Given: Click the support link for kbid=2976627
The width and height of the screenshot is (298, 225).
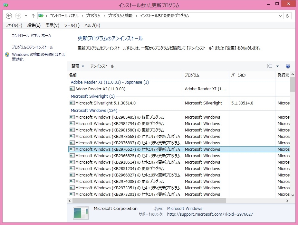Looking at the screenshot, I should [210, 214].
